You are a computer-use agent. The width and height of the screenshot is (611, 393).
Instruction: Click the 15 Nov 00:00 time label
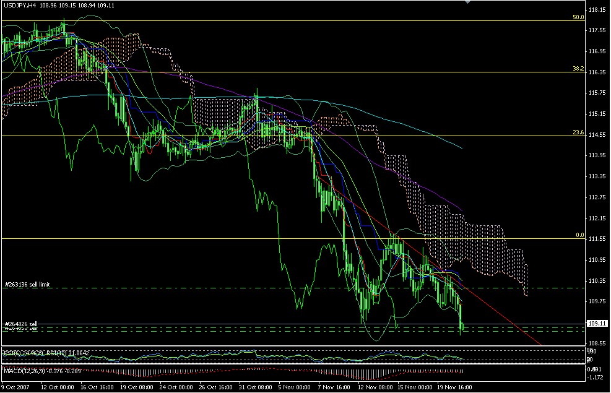click(415, 387)
